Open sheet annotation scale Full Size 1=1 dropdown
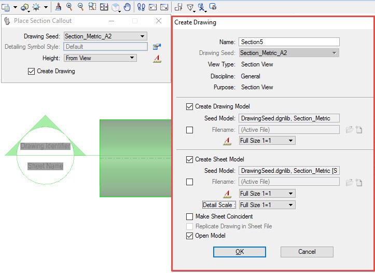This screenshot has height=273, width=375. tap(267, 193)
